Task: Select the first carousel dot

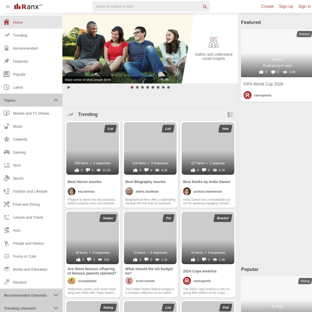Action: [x=132, y=87]
